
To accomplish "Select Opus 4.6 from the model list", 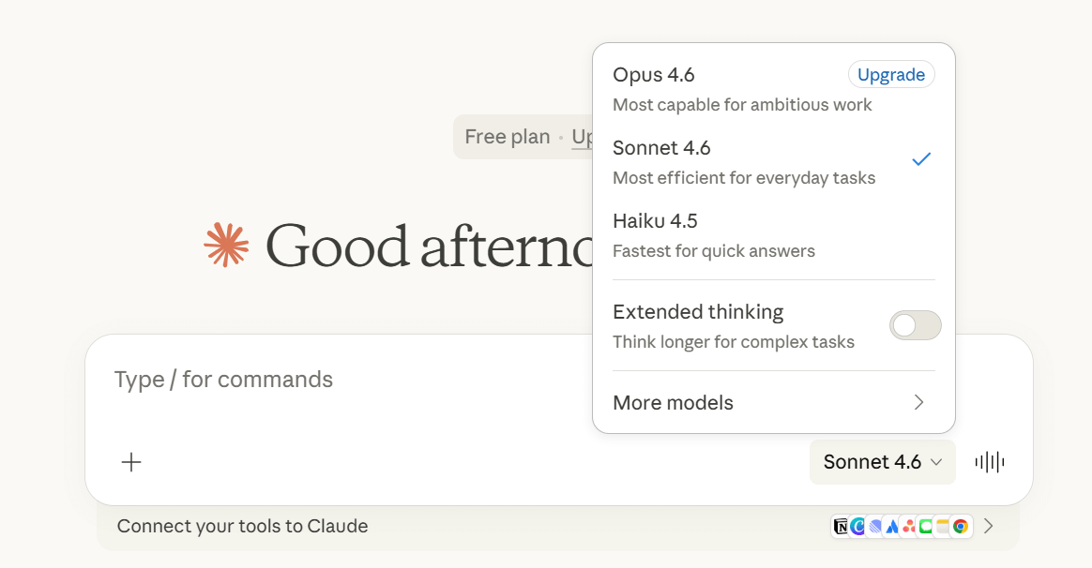I will click(713, 88).
